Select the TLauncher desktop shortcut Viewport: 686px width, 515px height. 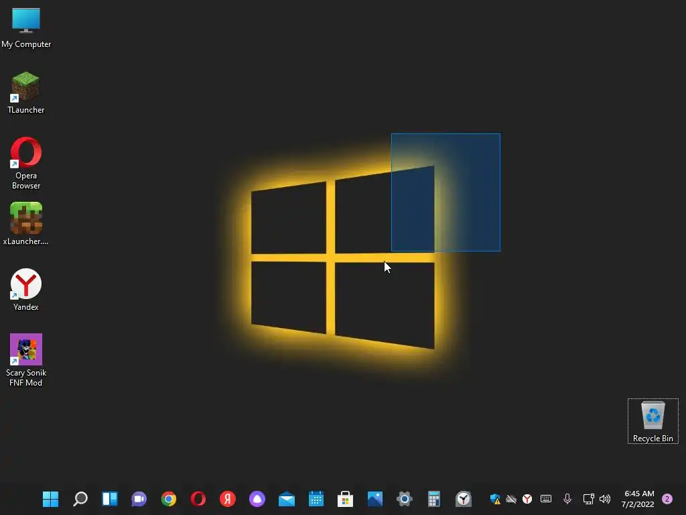[x=26, y=93]
